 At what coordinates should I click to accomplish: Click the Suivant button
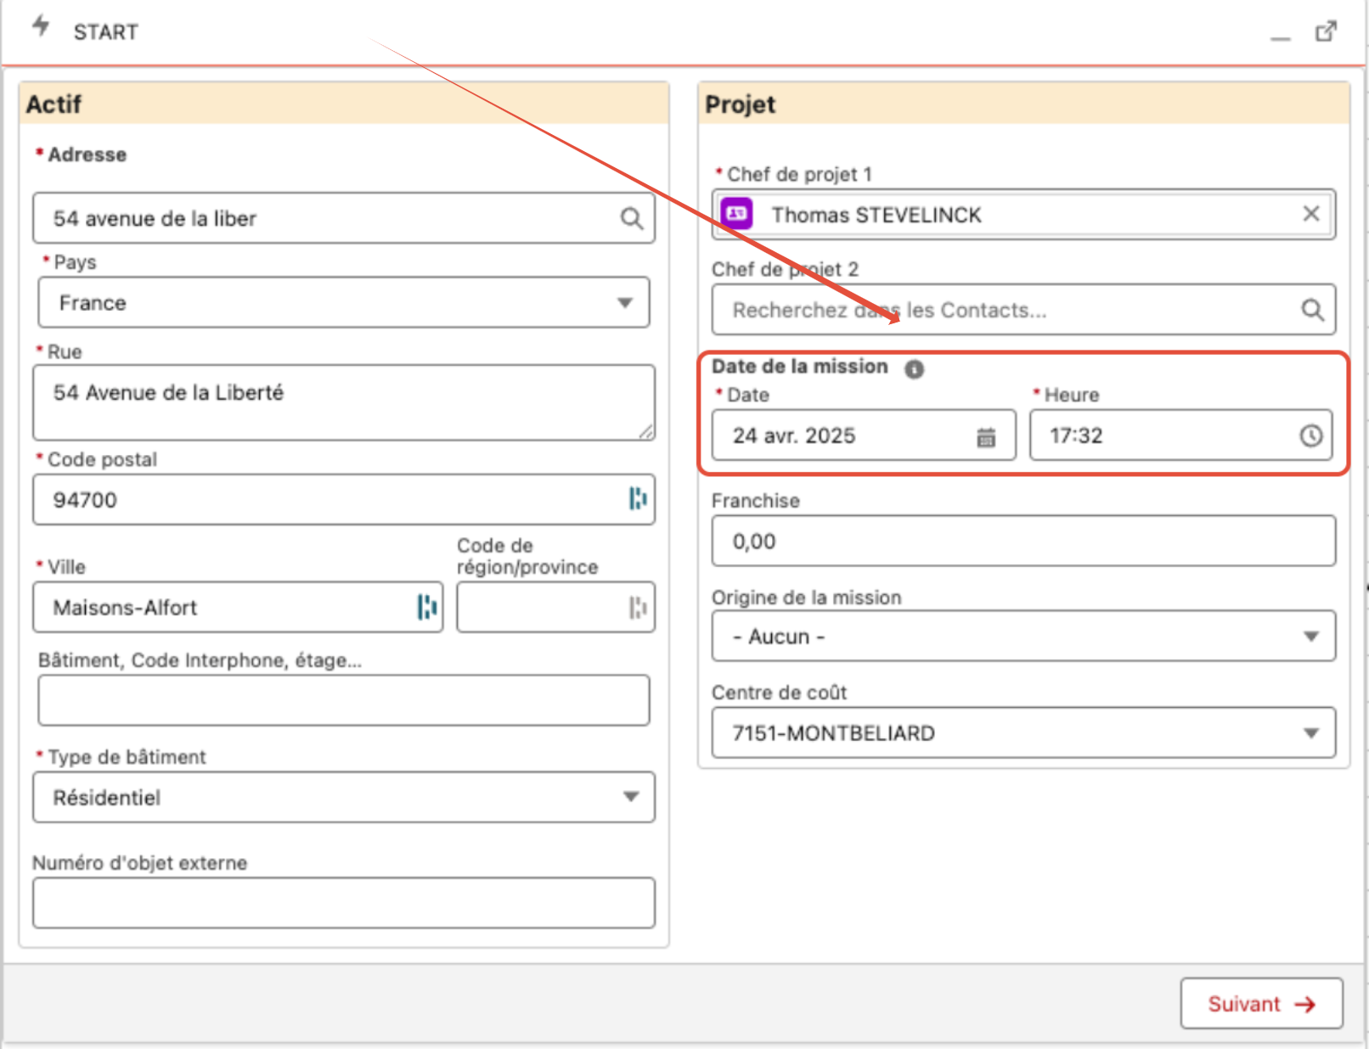[x=1261, y=1003]
